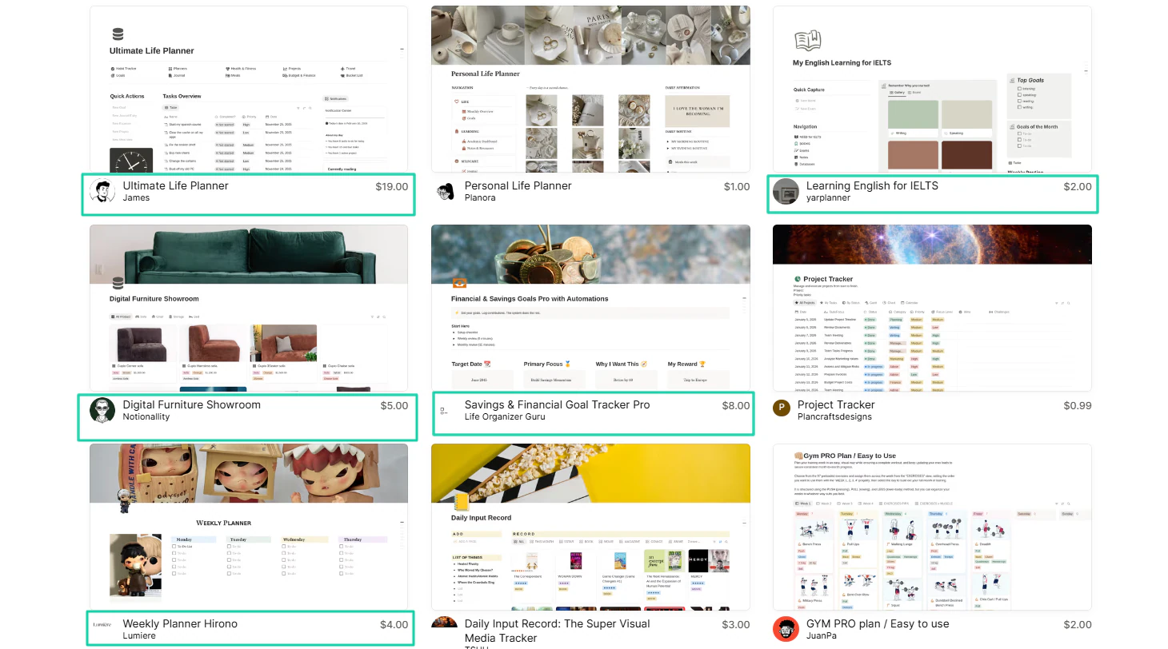Viewport: 1168px width, 649px height.
Task: Click Notionallity creator avatar icon
Action: pos(102,411)
